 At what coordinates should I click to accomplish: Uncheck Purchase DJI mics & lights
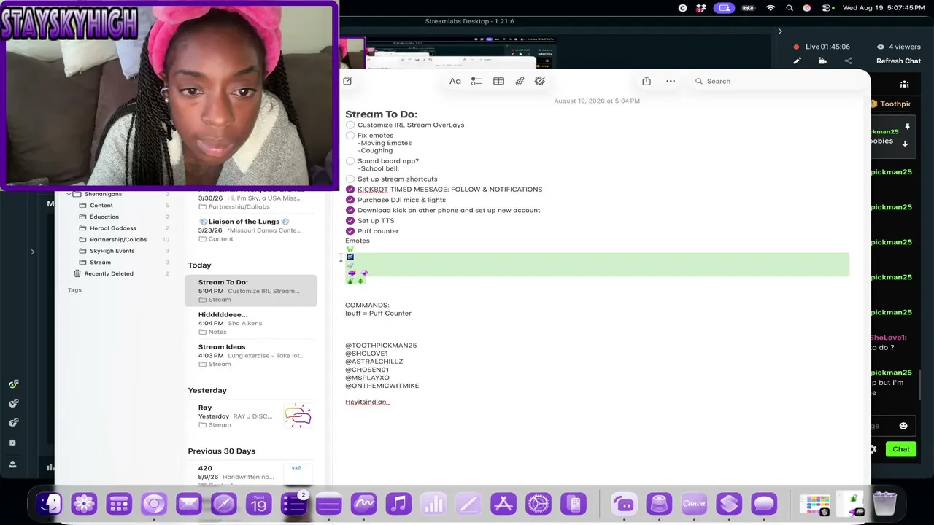coord(350,200)
